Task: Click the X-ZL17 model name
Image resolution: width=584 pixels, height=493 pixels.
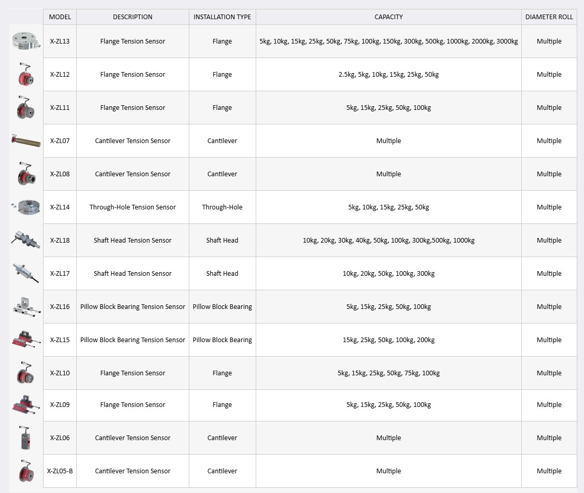Action: [60, 274]
